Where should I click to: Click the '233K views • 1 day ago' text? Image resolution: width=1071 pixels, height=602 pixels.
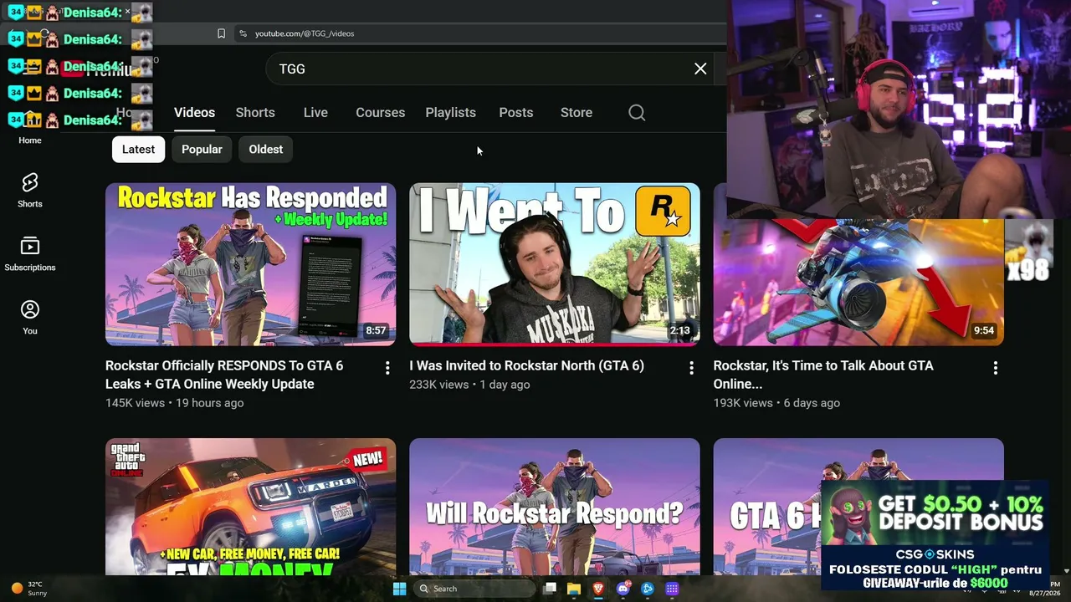tap(469, 385)
